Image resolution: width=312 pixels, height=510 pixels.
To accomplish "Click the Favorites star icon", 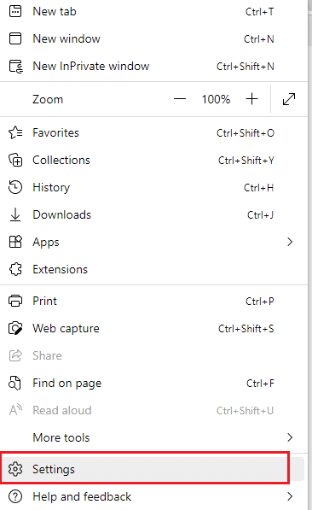I will point(15,132).
